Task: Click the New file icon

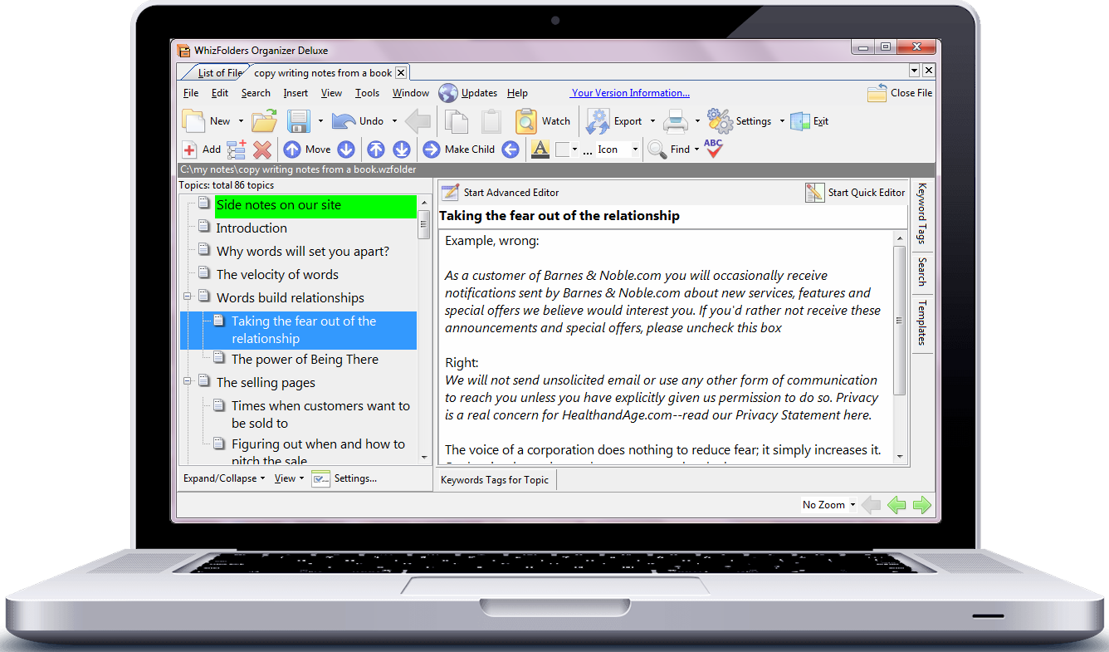Action: 193,121
